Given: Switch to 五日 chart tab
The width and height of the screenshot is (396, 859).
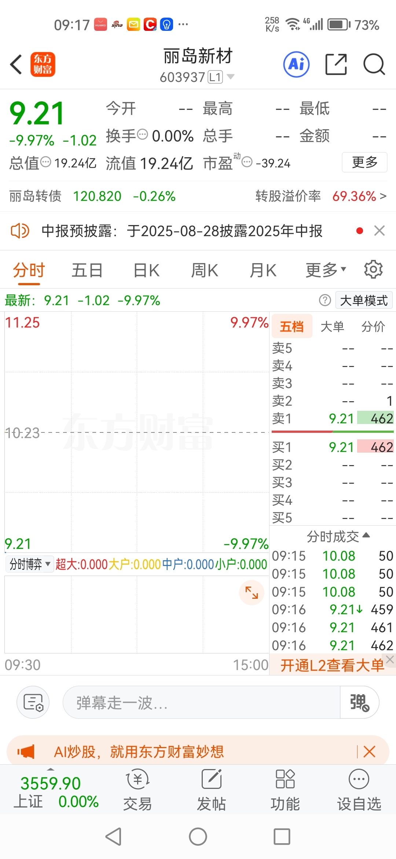Looking at the screenshot, I should click(x=87, y=270).
